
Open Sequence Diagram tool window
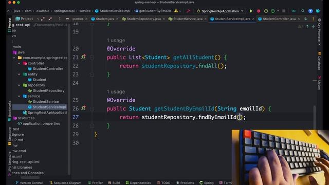point(65,183)
